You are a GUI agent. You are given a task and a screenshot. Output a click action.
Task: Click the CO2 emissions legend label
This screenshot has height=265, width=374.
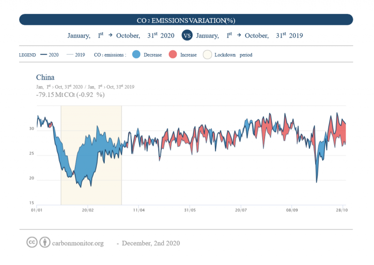point(110,55)
